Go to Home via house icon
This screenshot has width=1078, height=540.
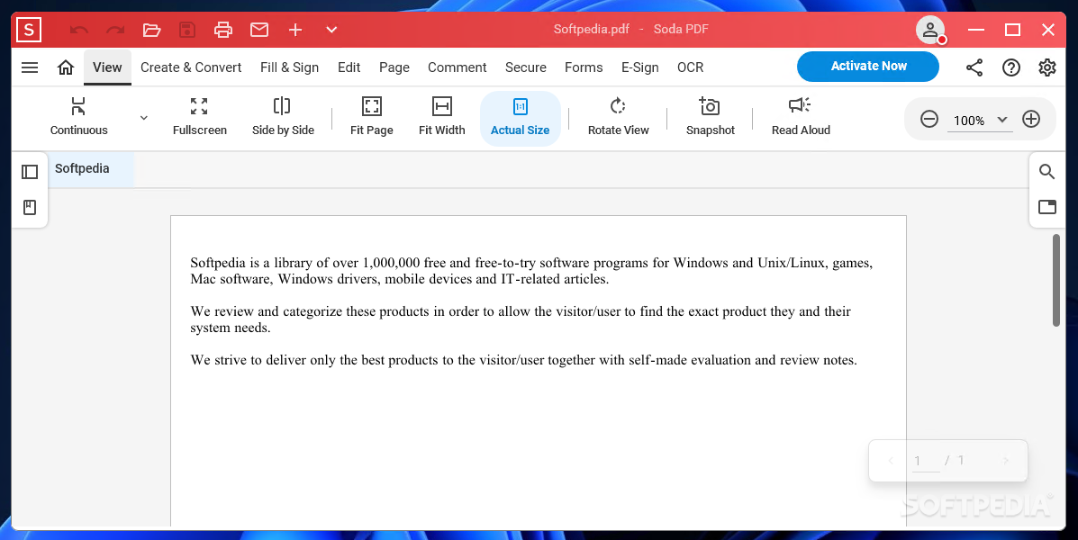[x=66, y=67]
